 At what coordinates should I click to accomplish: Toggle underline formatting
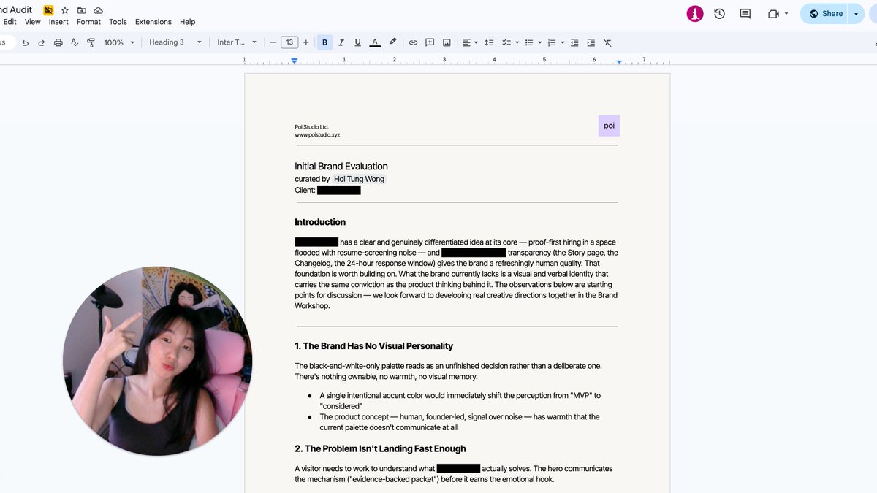pyautogui.click(x=357, y=42)
